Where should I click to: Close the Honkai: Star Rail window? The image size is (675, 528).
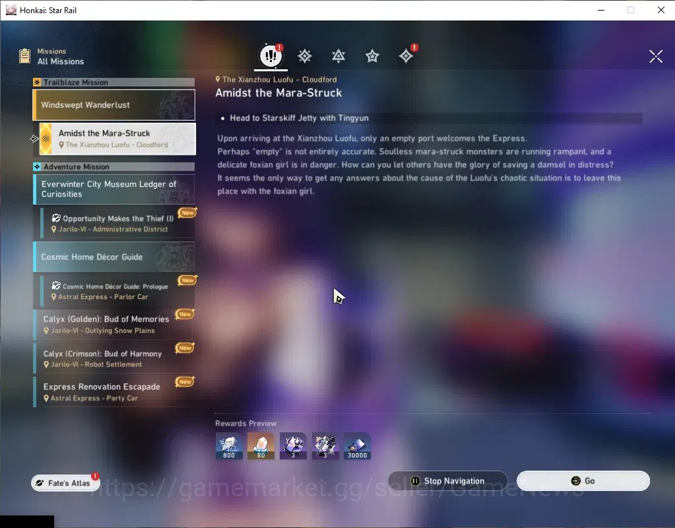pos(661,10)
